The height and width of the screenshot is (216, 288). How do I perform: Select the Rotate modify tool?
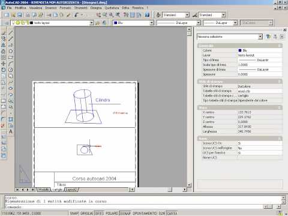pyautogui.click(x=4, y=70)
